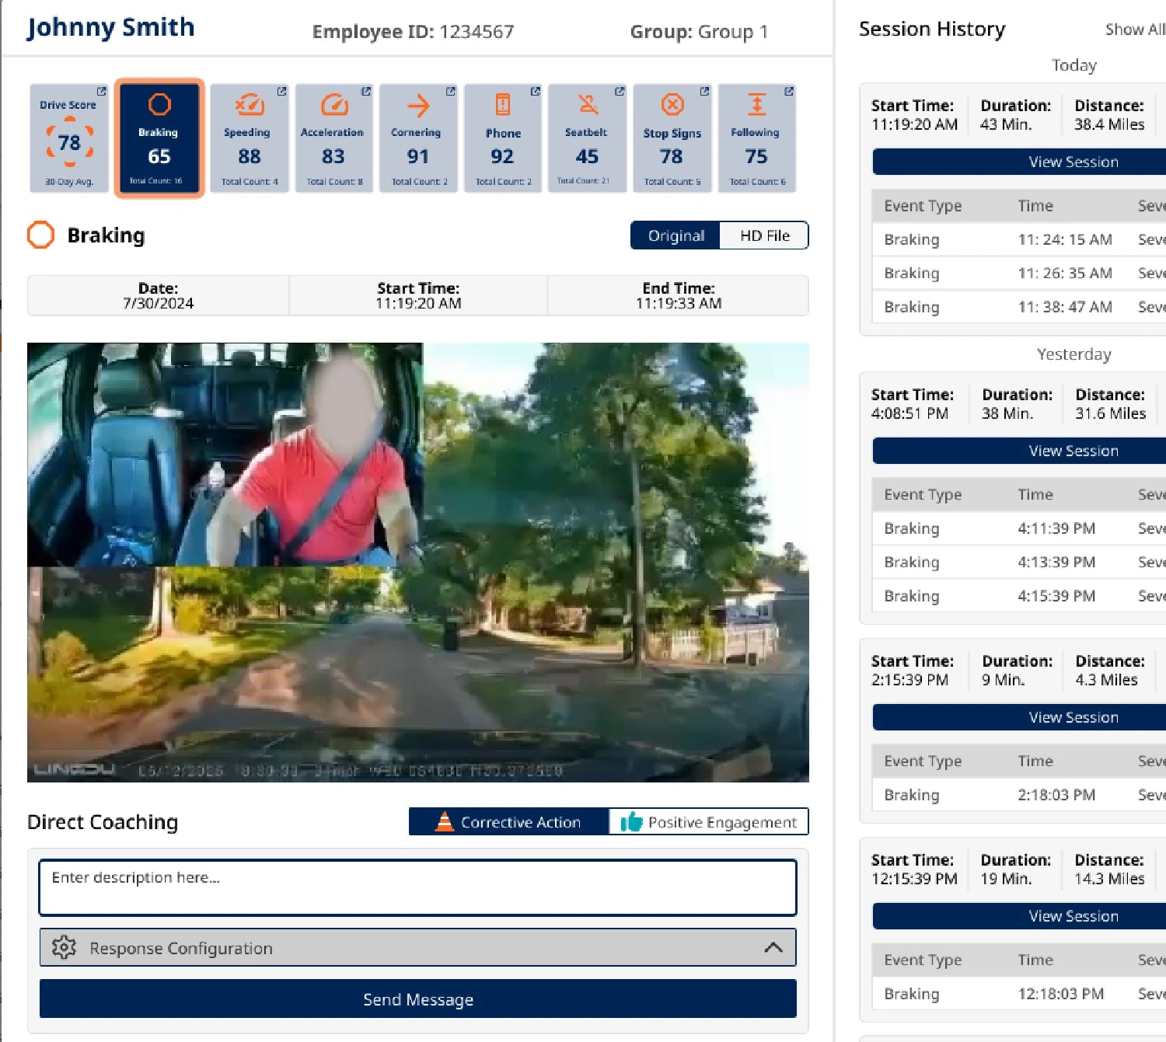This screenshot has height=1042, width=1166.
Task: Open Drive Score card external link icon
Action: click(x=101, y=92)
